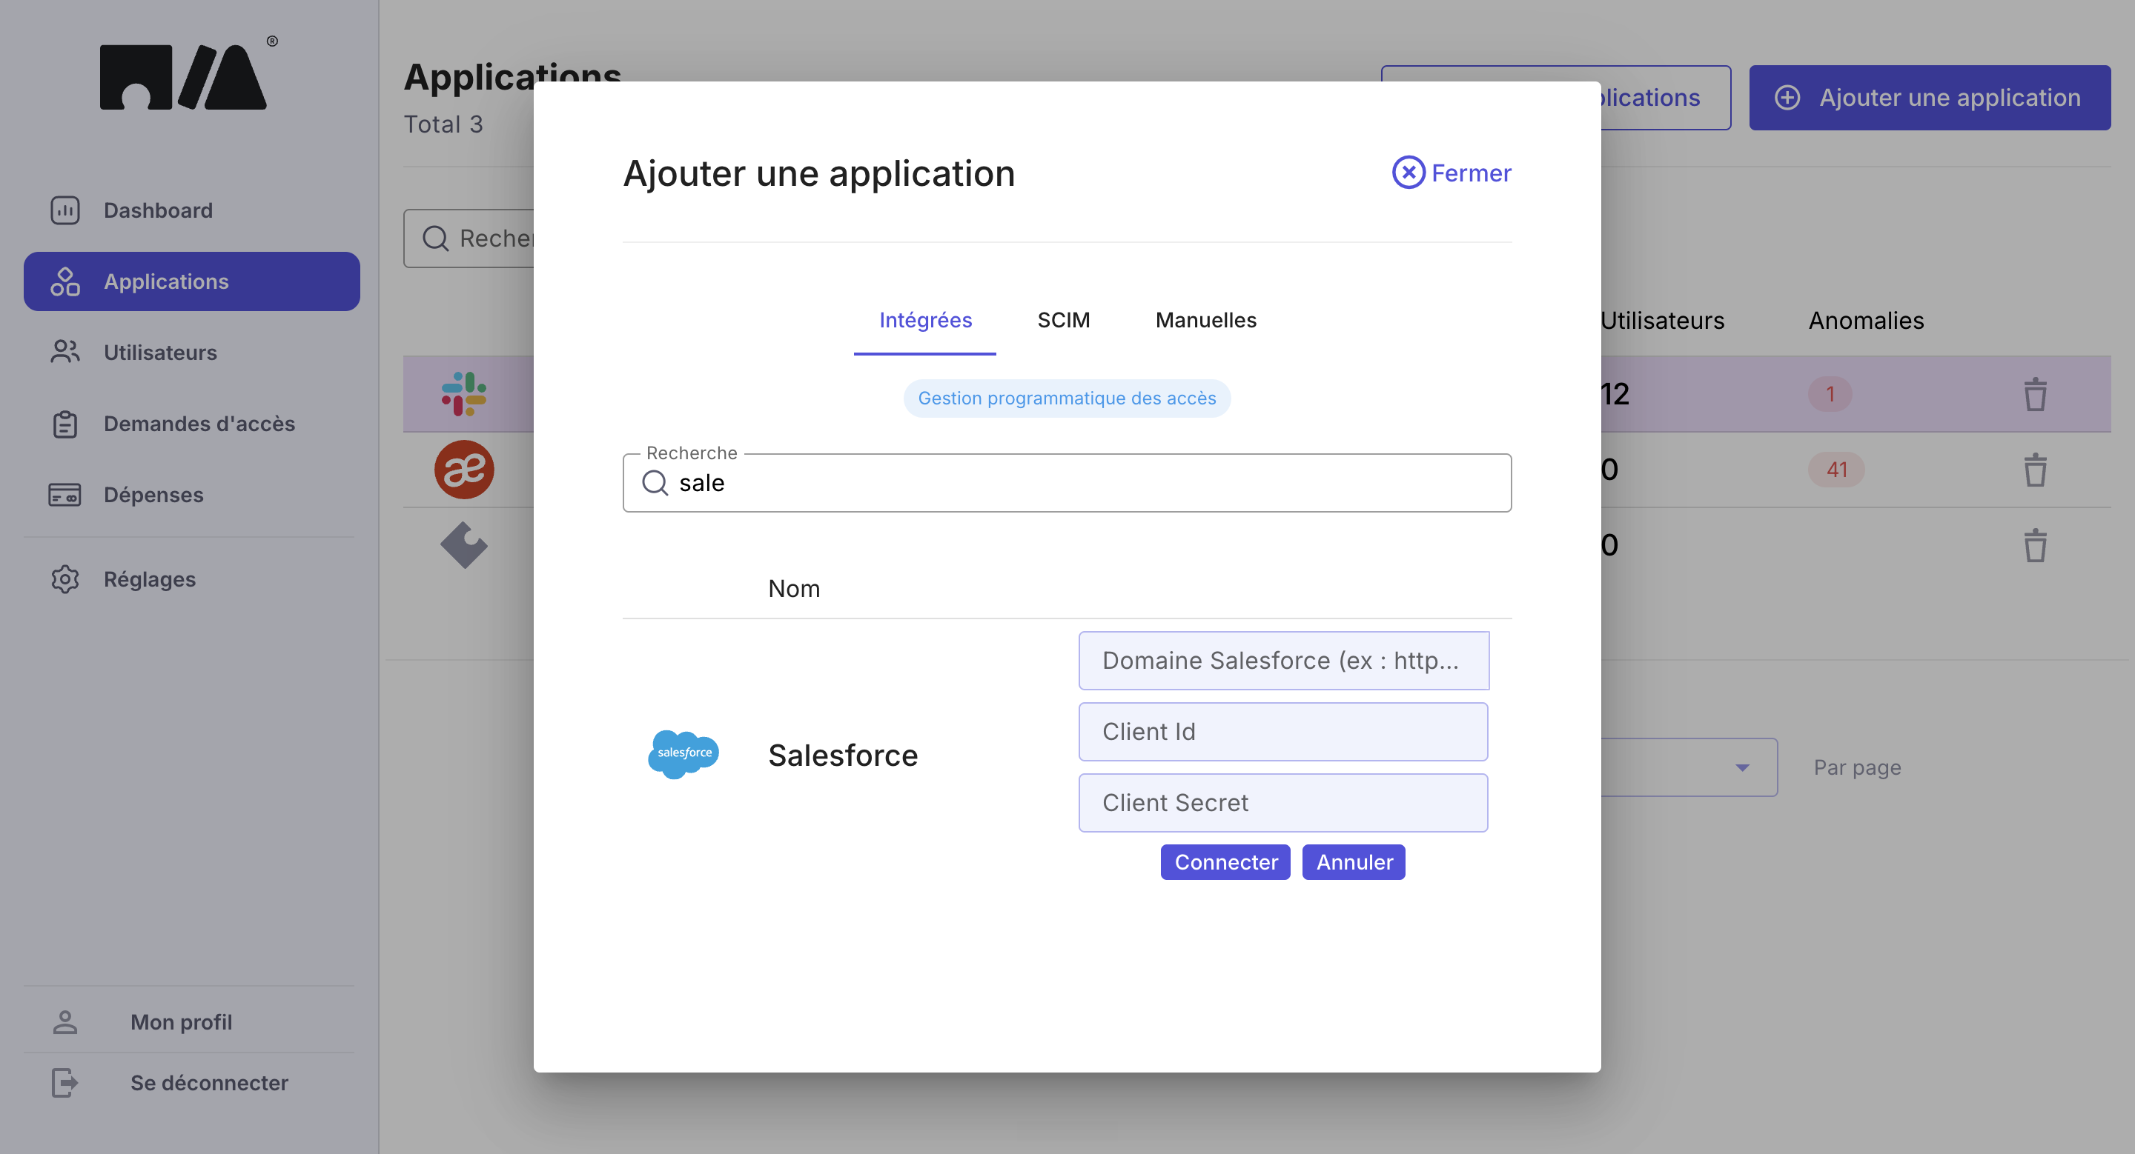Delete the application with 41 anomalies
Viewport: 2135px width, 1154px height.
click(2036, 470)
